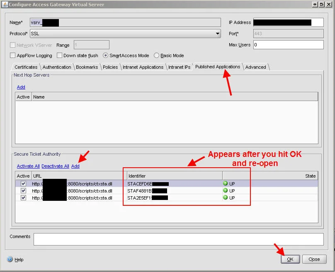
Task: Switch to the Authentication tab
Action: [x=57, y=67]
